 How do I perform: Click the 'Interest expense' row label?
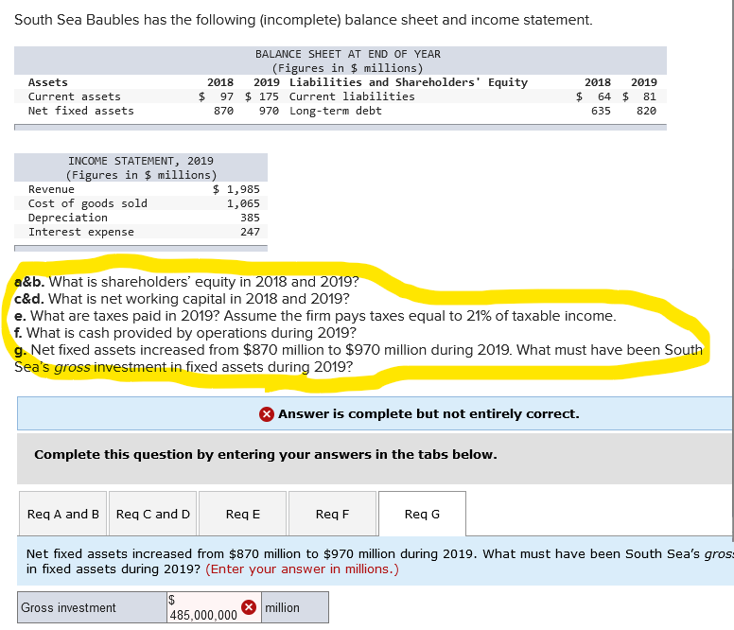pos(81,232)
